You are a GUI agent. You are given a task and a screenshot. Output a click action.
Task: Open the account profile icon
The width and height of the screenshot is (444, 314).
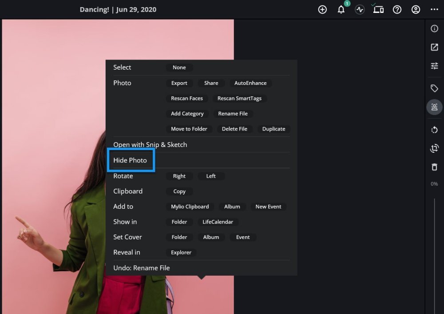416,9
